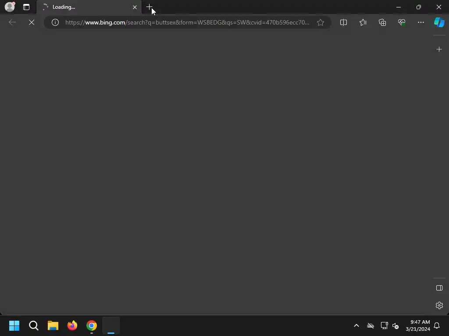The width and height of the screenshot is (449, 336).
Task: Launch Firefox from taskbar
Action: tap(72, 325)
